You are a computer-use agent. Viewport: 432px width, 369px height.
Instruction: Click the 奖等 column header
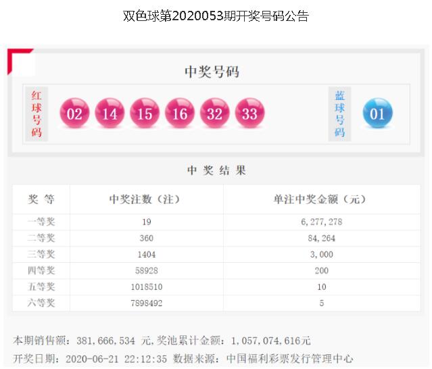point(41,199)
